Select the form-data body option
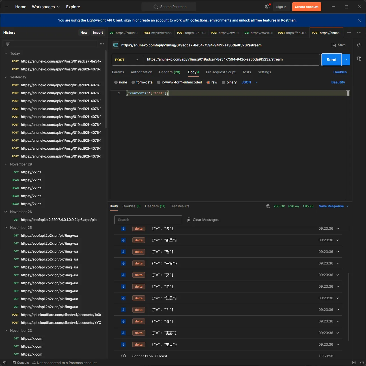The width and height of the screenshot is (366, 366). point(133,82)
